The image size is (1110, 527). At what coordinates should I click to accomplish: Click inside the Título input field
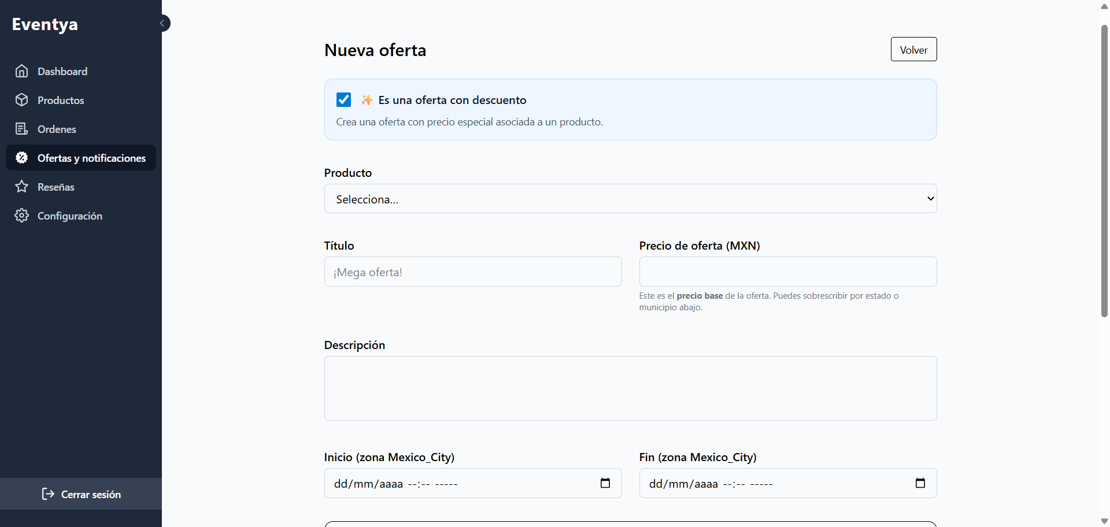[473, 272]
